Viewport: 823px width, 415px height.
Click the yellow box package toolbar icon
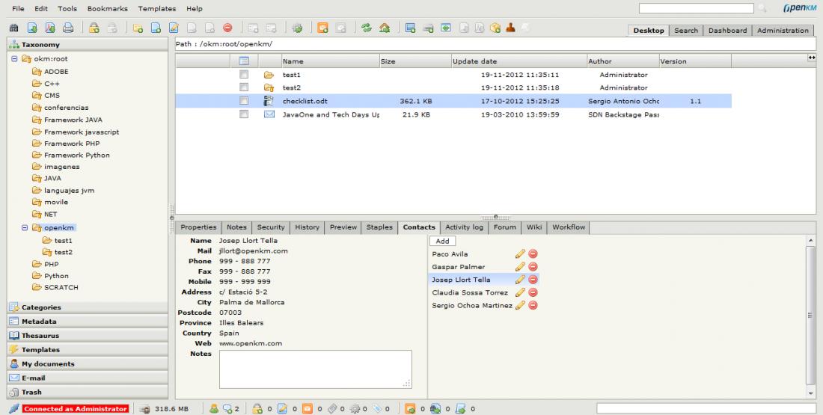(495, 28)
